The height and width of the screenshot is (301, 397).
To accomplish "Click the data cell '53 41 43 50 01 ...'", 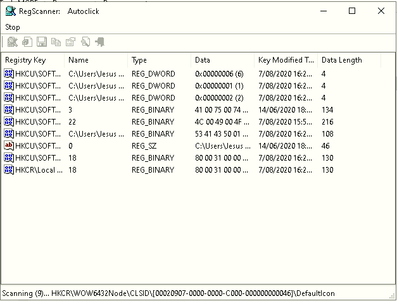I will click(x=221, y=134).
